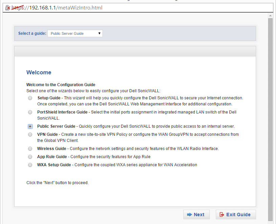The image size is (276, 224).
Task: Click the 'Public Server Guide' bold label in the list
Action: pyautogui.click(x=56, y=126)
